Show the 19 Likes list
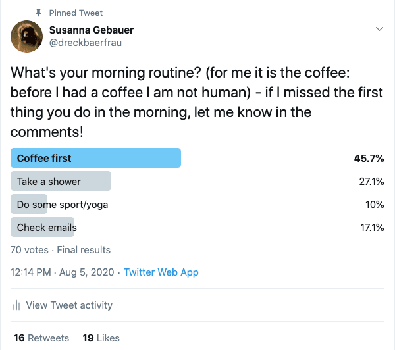 pos(101,338)
